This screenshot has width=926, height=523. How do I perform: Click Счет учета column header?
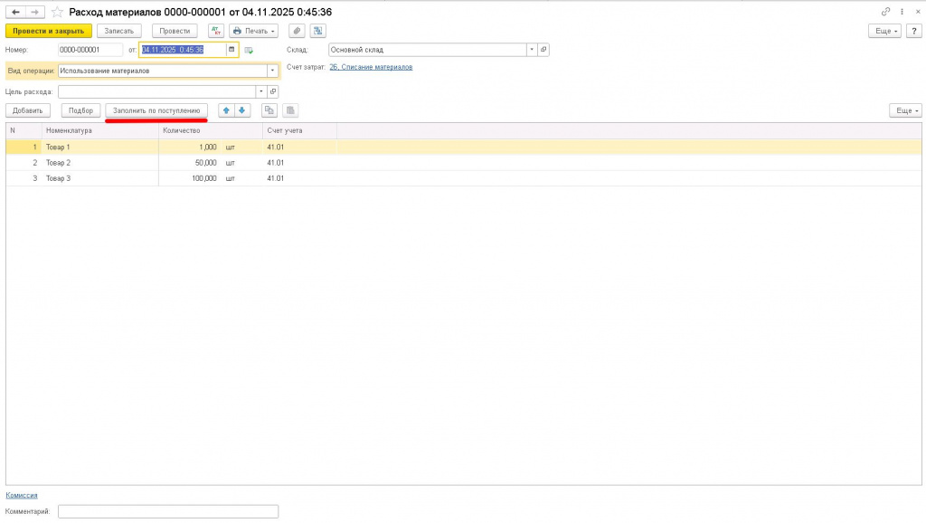(x=299, y=130)
